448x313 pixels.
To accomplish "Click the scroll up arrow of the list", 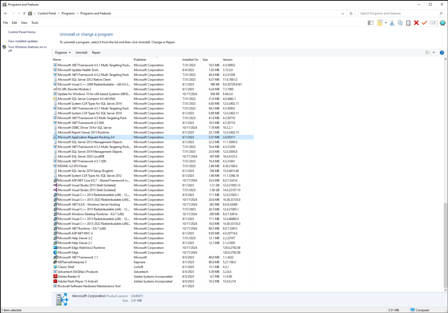I will coord(445,59).
